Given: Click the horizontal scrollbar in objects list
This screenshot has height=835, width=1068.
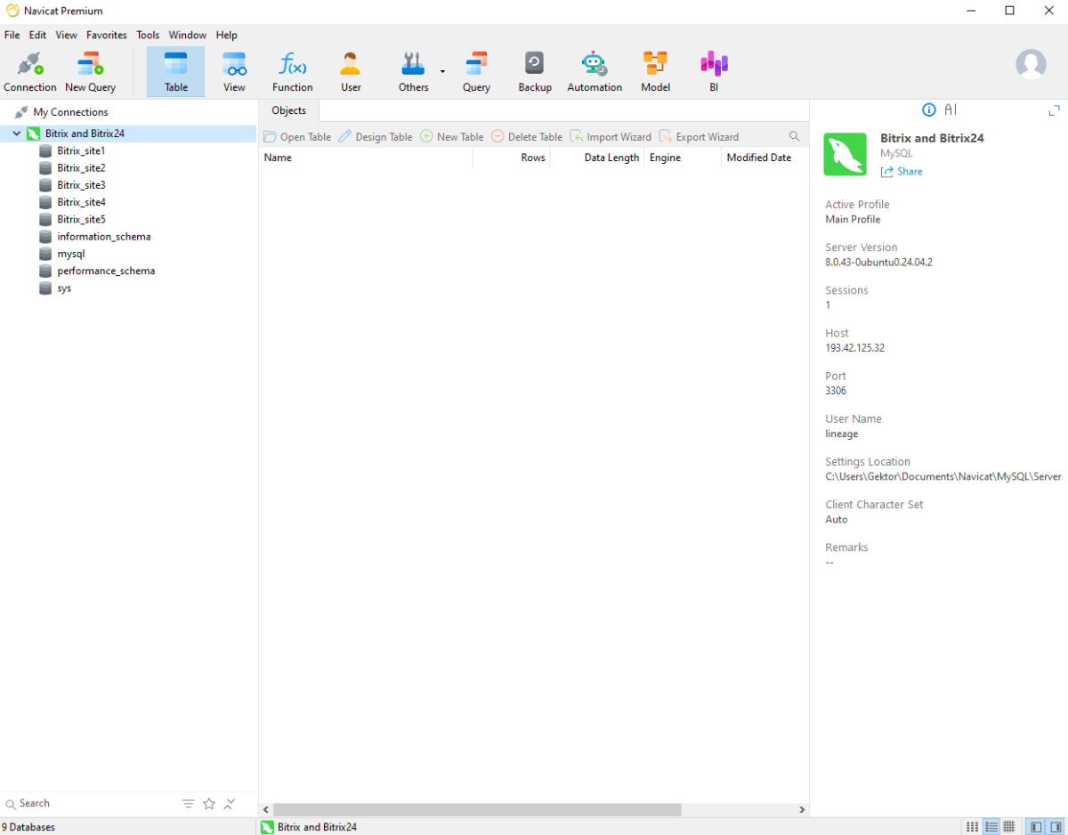Looking at the screenshot, I should (477, 810).
